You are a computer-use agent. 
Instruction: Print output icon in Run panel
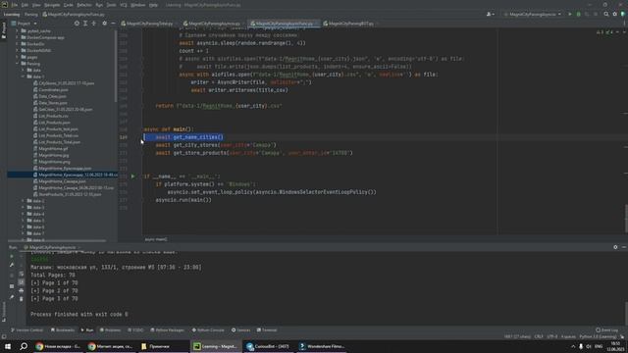click(22, 290)
